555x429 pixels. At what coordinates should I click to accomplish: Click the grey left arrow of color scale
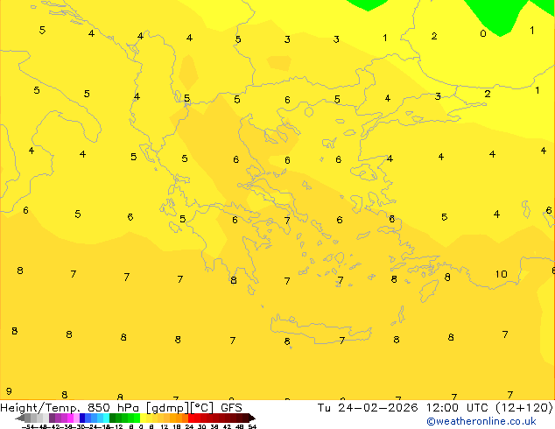coord(20,418)
